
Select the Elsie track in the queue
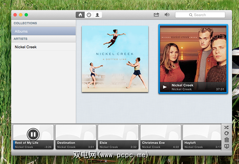click(118, 137)
